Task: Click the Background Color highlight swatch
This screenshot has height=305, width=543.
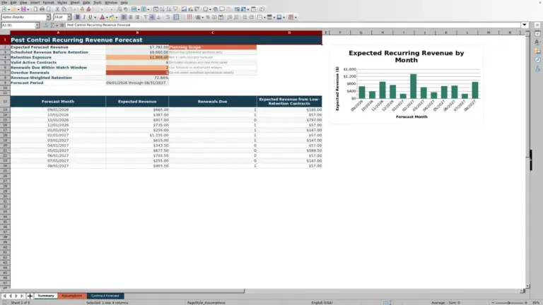Action: 112,17
